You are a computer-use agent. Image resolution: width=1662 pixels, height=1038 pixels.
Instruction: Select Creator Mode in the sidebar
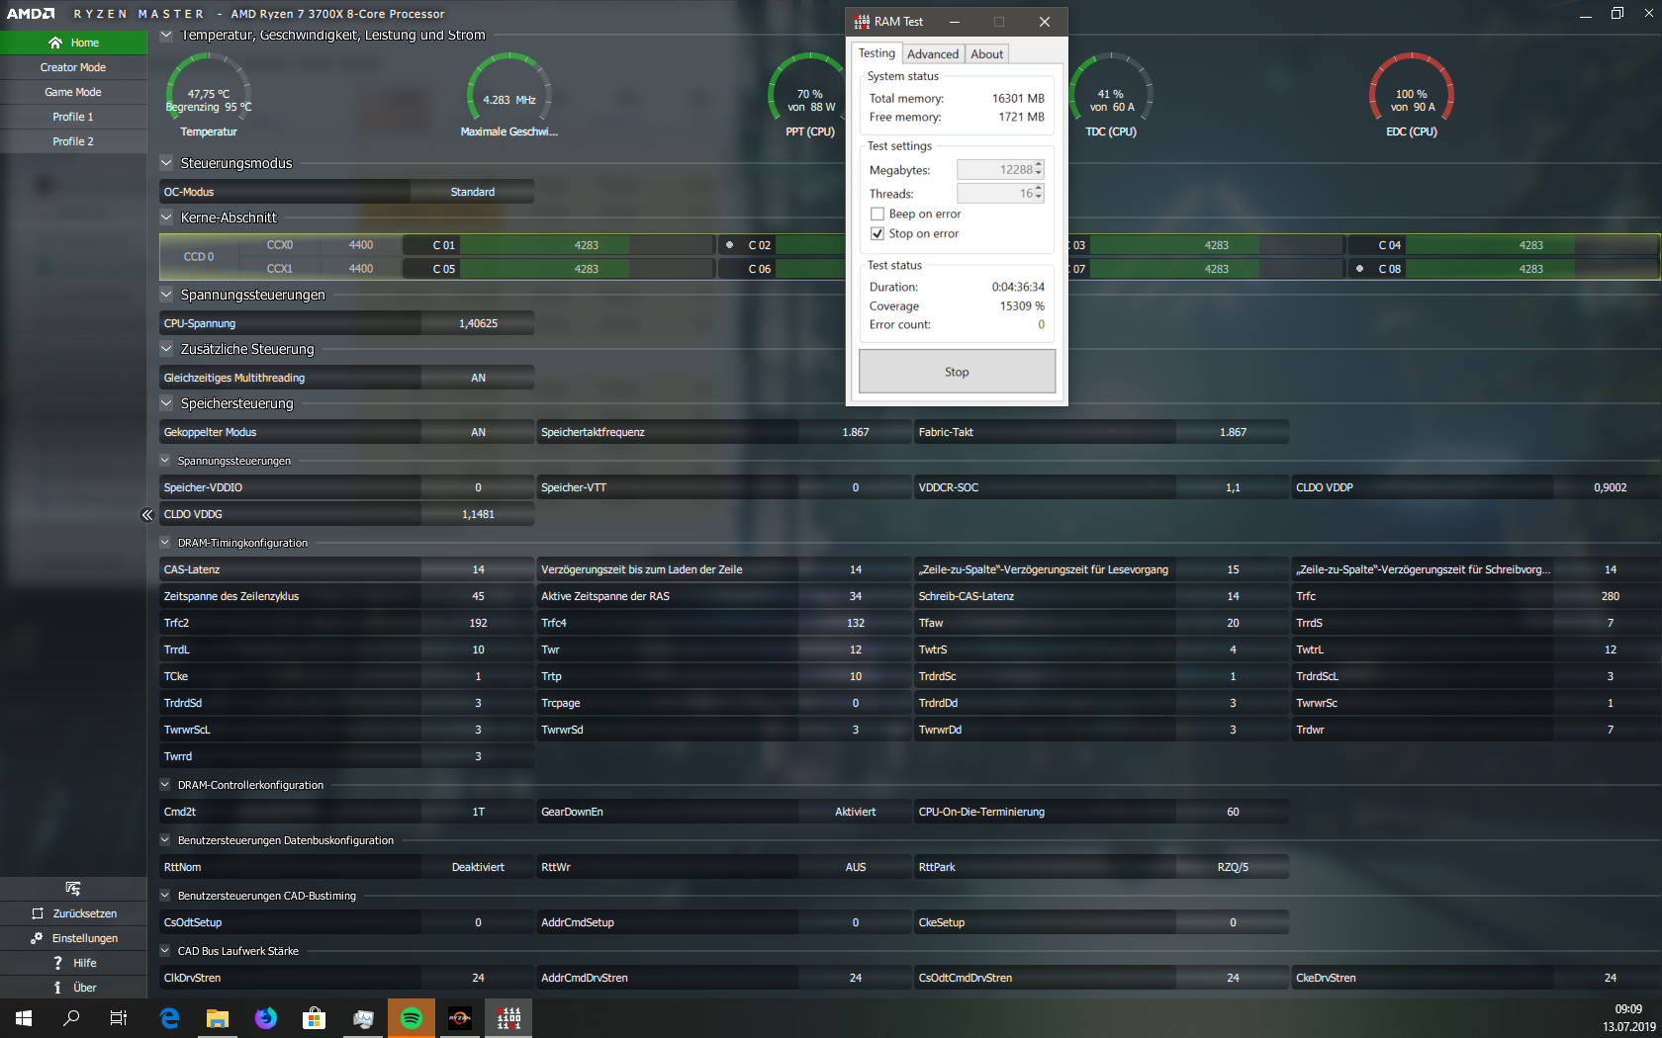[x=73, y=67]
